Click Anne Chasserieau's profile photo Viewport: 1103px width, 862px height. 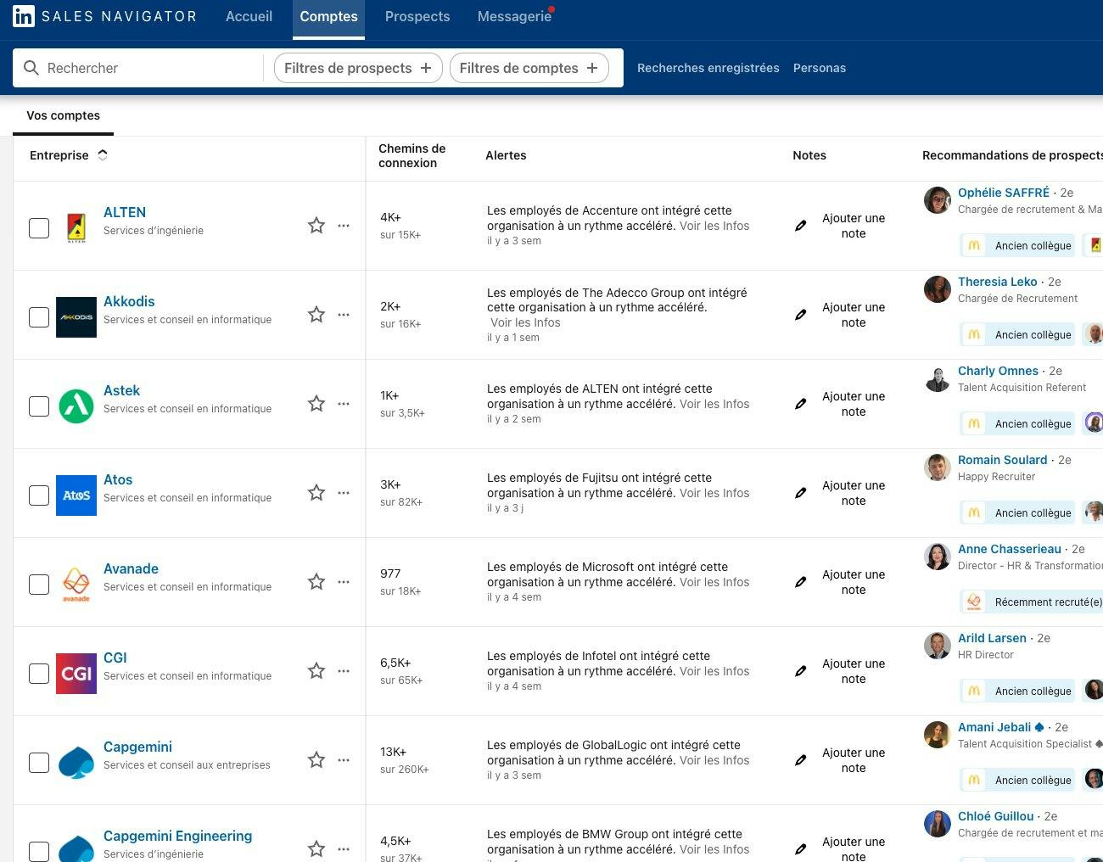click(x=938, y=557)
